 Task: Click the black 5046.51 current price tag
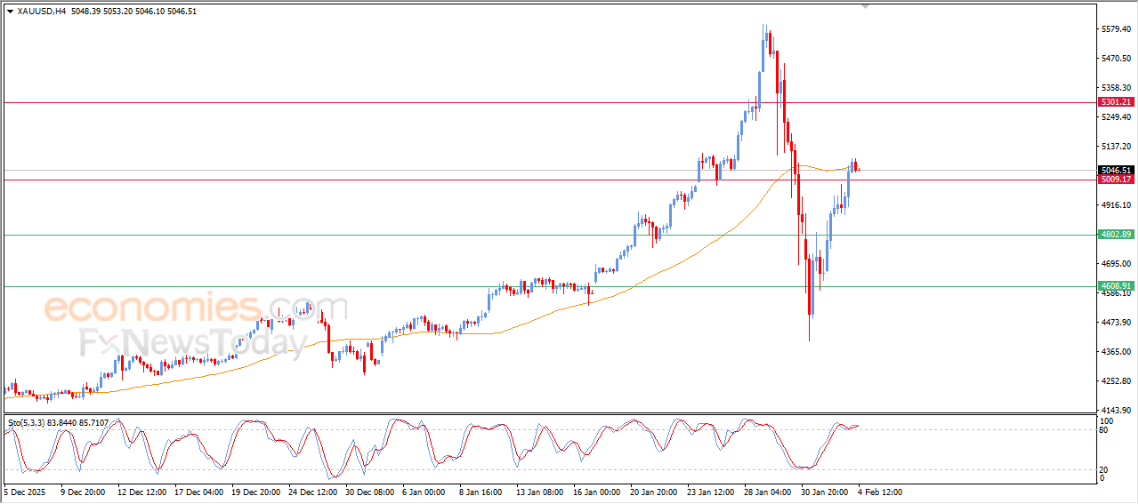point(1115,170)
